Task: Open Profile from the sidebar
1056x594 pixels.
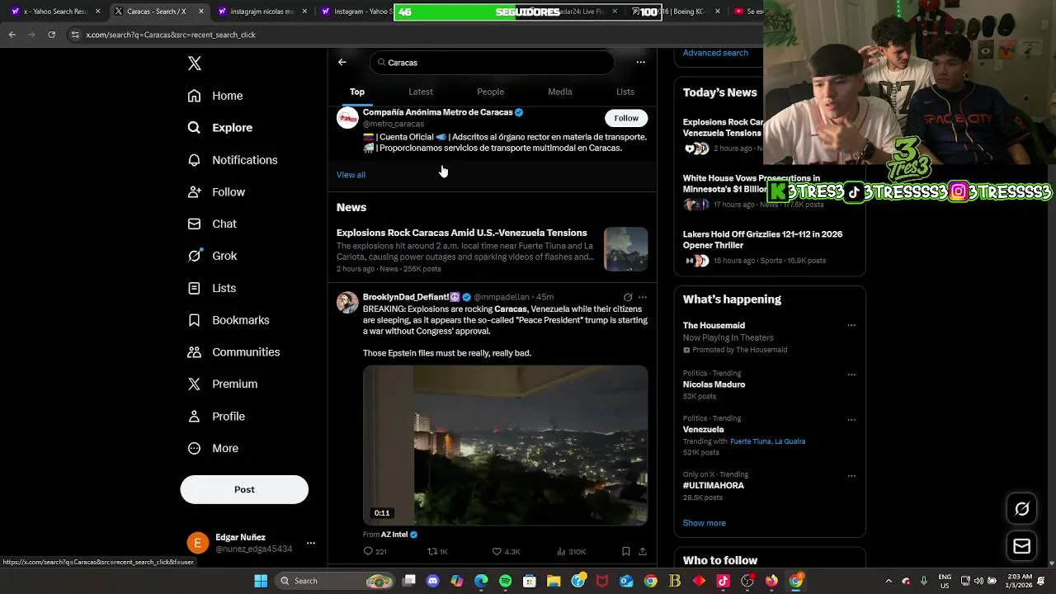Action: point(216,417)
